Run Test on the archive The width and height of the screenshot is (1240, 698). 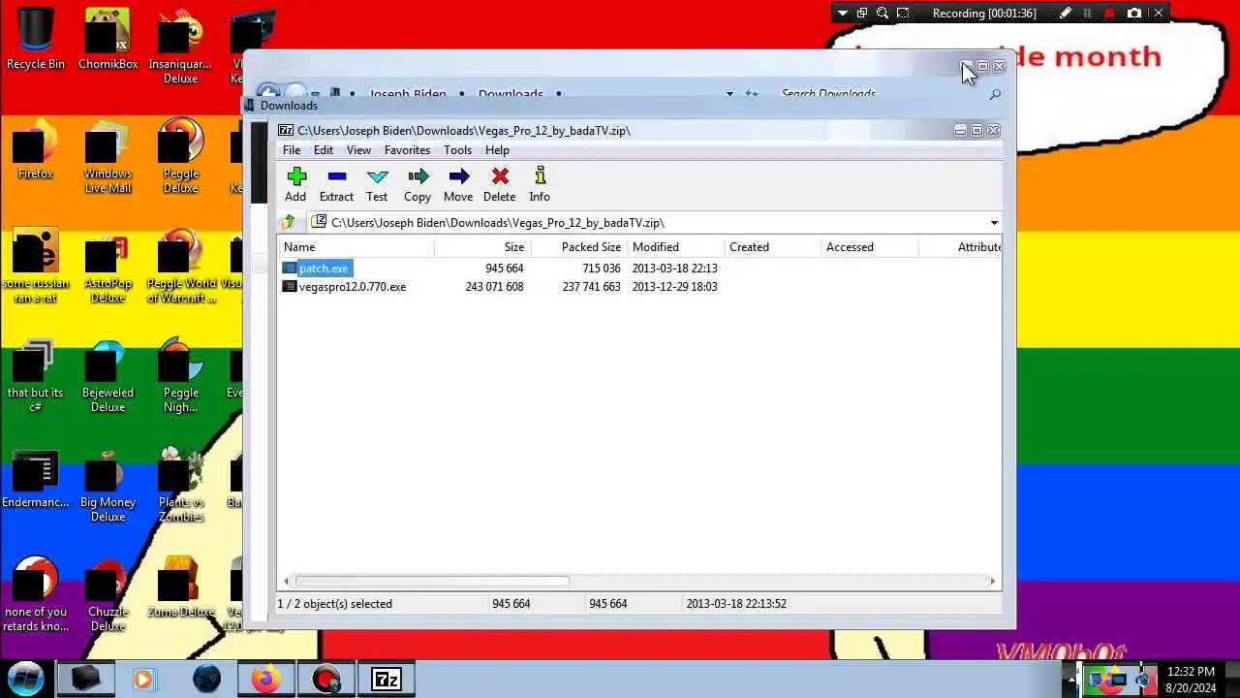click(x=377, y=184)
